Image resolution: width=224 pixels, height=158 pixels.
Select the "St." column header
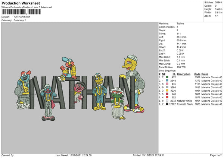tap(174, 74)
